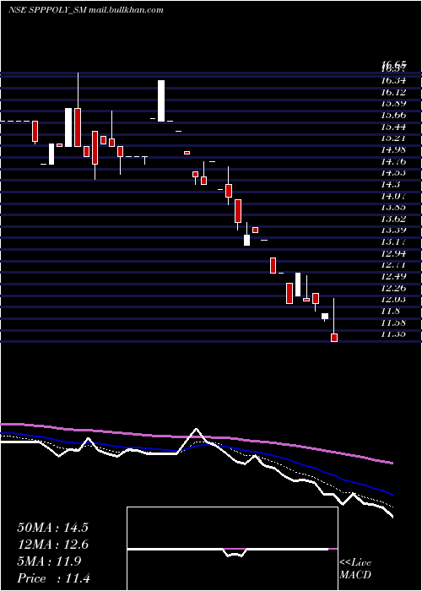
Task: Select the 14.07 price label
Action: 393,196
